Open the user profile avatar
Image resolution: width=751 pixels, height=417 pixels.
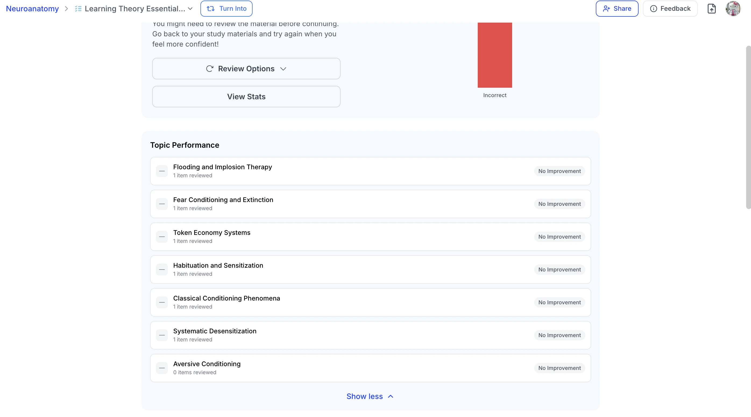click(733, 9)
